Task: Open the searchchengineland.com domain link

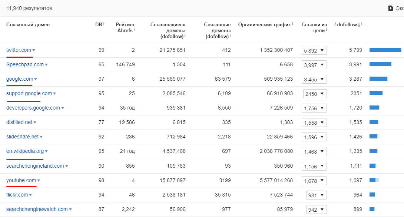Action: 35,166
